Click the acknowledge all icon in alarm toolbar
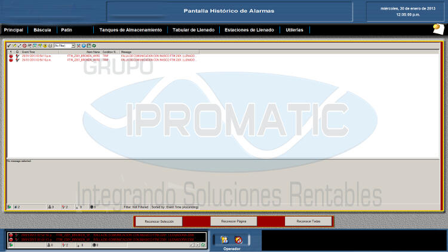Image resolution: width=448 pixels, height=252 pixels. (20, 46)
